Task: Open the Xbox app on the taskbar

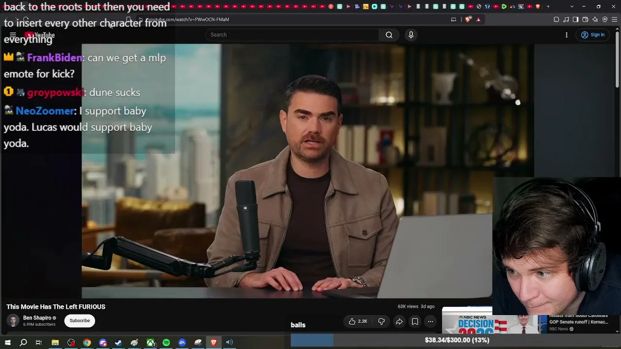Action: pyautogui.click(x=151, y=343)
